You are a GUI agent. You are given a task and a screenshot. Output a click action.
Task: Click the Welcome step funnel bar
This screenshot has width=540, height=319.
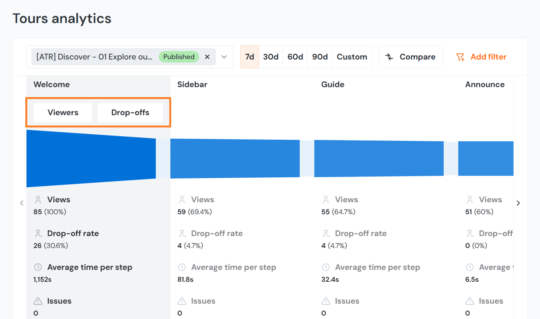91,159
